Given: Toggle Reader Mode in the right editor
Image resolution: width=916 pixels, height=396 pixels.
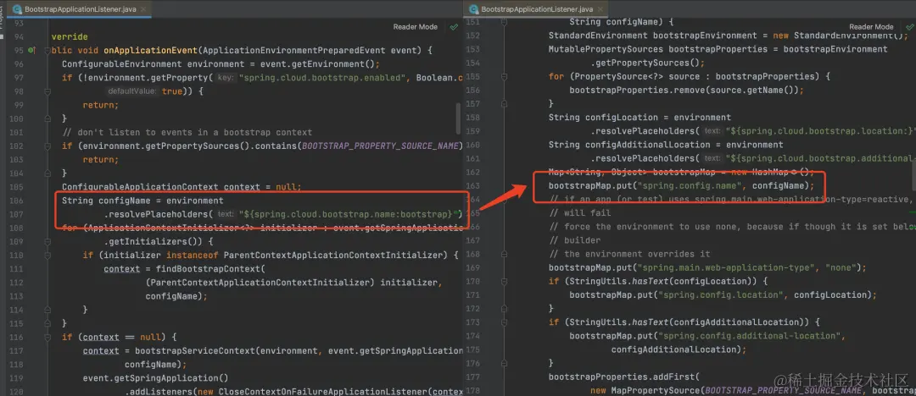Looking at the screenshot, I should 871,27.
